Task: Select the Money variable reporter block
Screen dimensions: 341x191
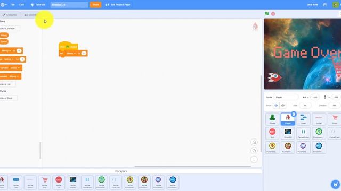Action: point(4,36)
